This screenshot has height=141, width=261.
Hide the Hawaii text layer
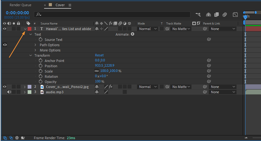tap(5, 29)
